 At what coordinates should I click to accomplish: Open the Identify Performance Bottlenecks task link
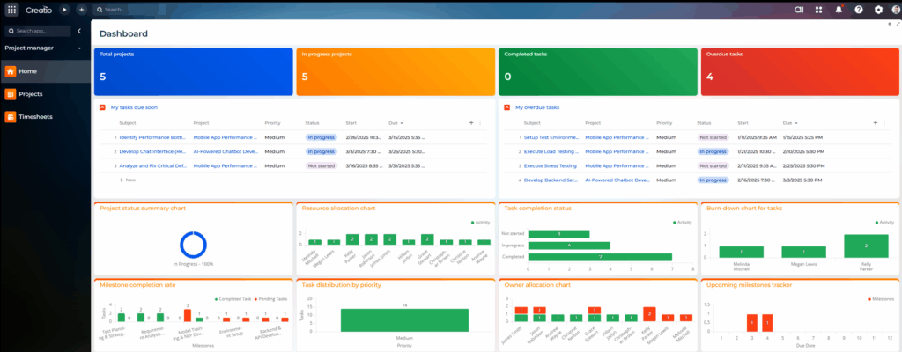(151, 137)
